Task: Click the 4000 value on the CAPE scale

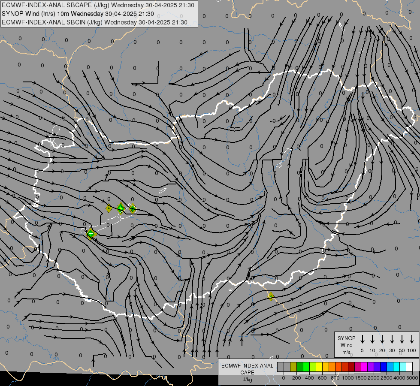Action: coord(399,378)
